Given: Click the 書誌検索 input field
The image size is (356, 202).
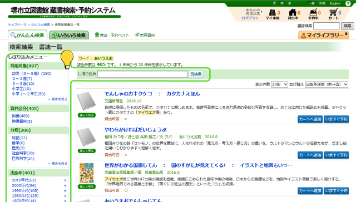Looking at the screenshot, I should [327, 26].
